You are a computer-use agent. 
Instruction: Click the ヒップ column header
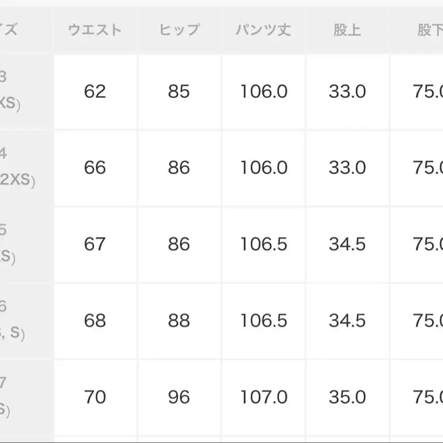coord(179,30)
